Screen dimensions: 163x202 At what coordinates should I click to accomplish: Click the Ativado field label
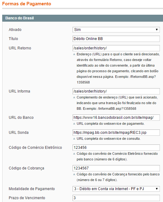[15, 30]
